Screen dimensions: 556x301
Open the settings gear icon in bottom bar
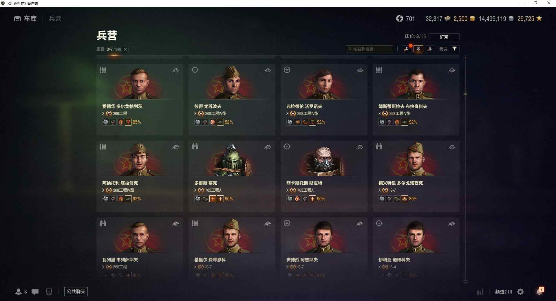click(520, 292)
